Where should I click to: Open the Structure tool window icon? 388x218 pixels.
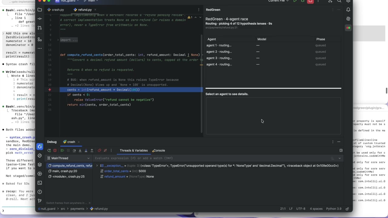coord(40,39)
